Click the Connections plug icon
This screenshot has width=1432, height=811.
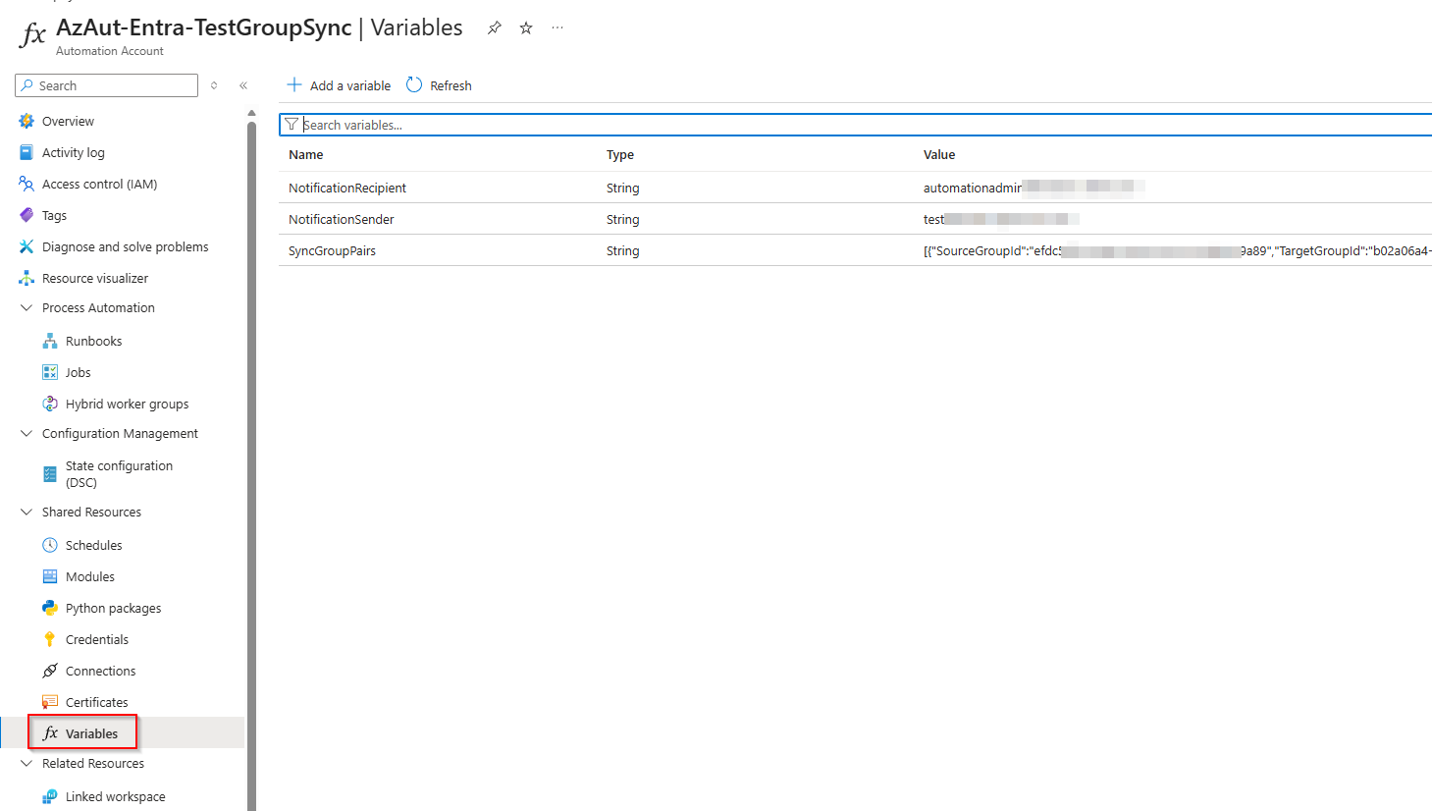[50, 671]
